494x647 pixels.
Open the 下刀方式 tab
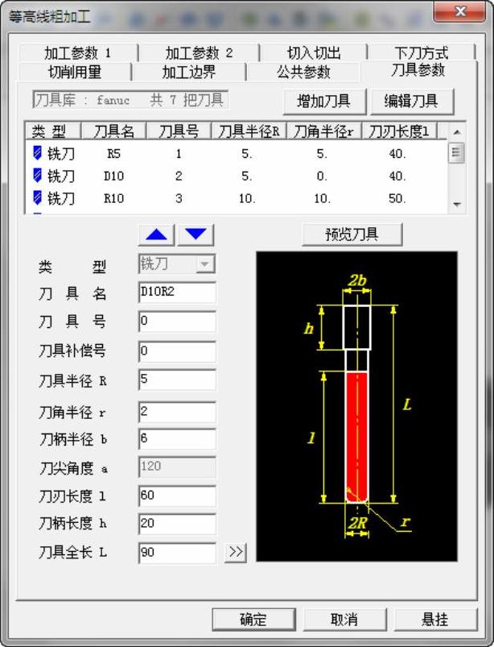click(x=422, y=53)
